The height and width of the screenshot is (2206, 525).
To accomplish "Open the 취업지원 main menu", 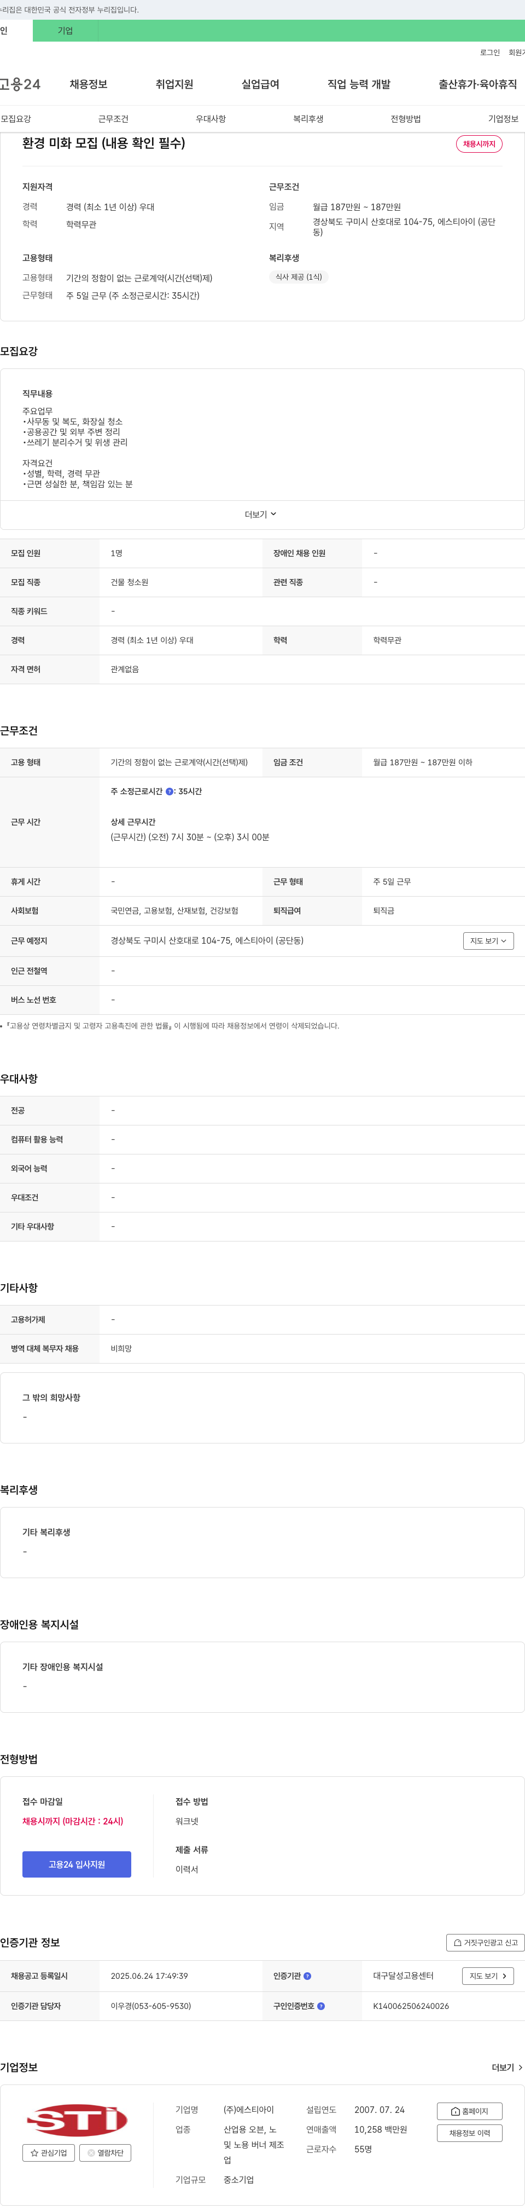I will pos(174,84).
